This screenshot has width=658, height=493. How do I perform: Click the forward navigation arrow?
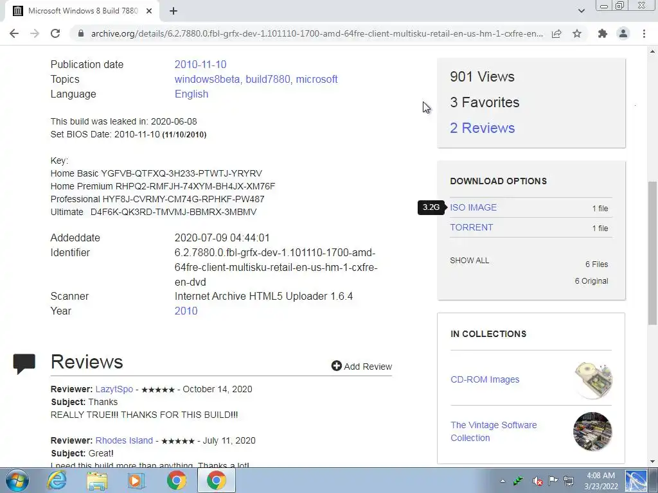[35, 33]
